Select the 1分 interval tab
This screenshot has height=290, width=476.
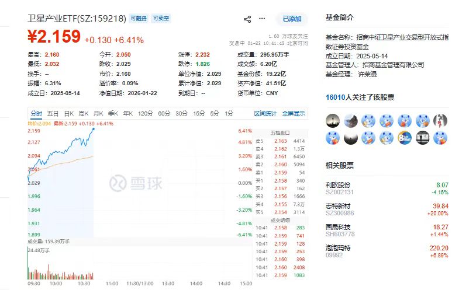click(x=229, y=114)
